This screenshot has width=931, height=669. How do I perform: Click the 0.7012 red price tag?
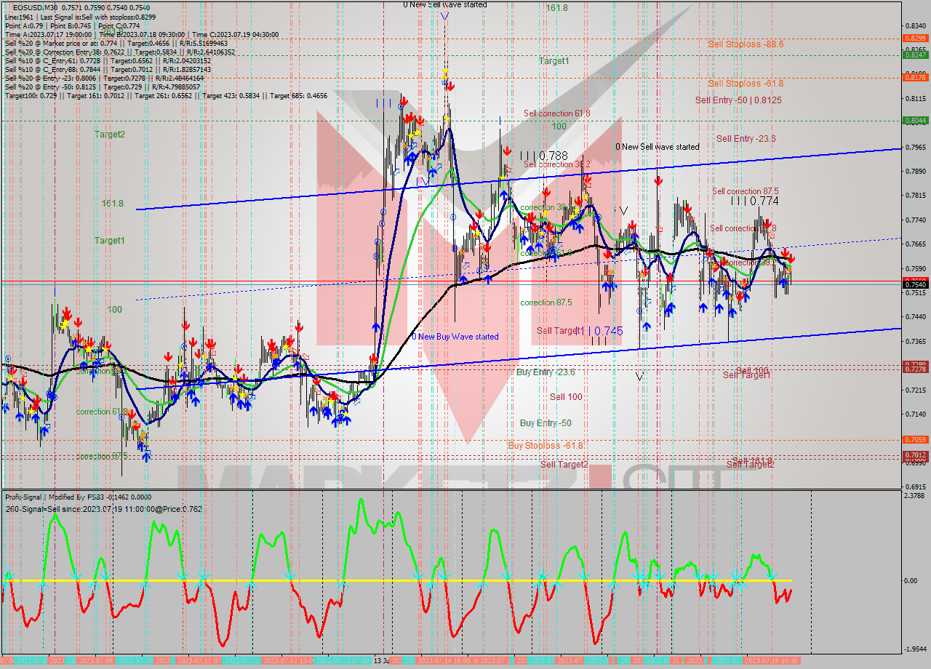coord(914,455)
